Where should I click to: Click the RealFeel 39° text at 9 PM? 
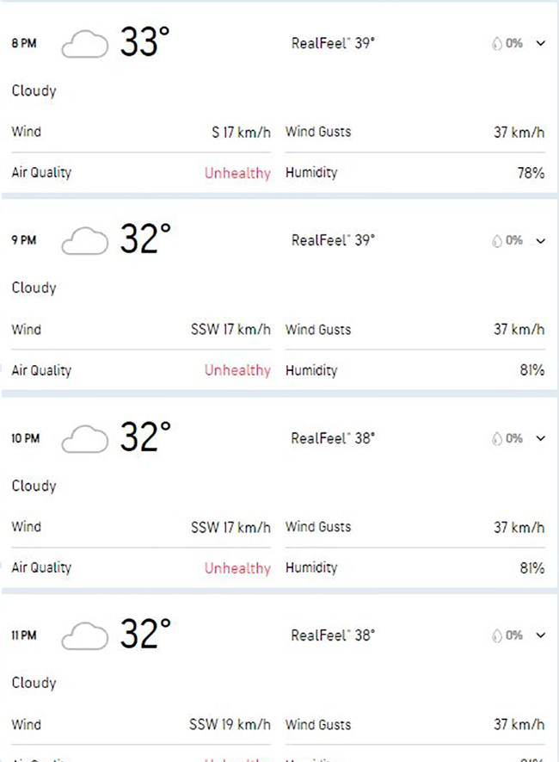[333, 240]
